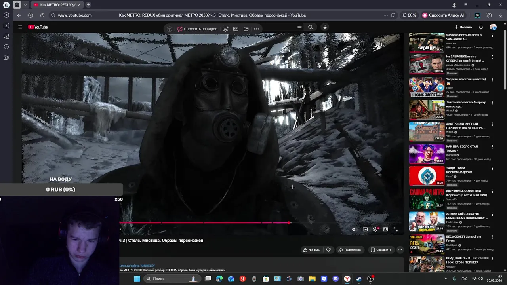
Task: Go back with browser back arrow
Action: point(19,15)
